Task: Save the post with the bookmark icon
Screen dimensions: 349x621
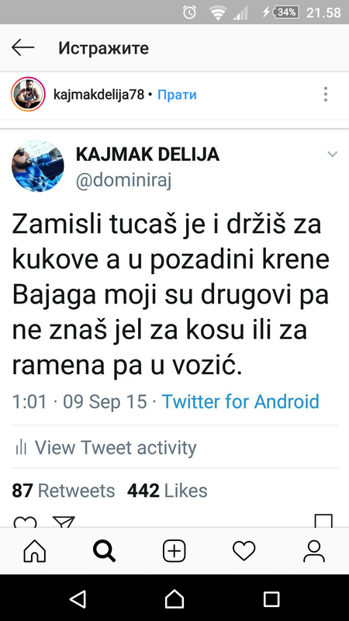Action: click(x=323, y=521)
